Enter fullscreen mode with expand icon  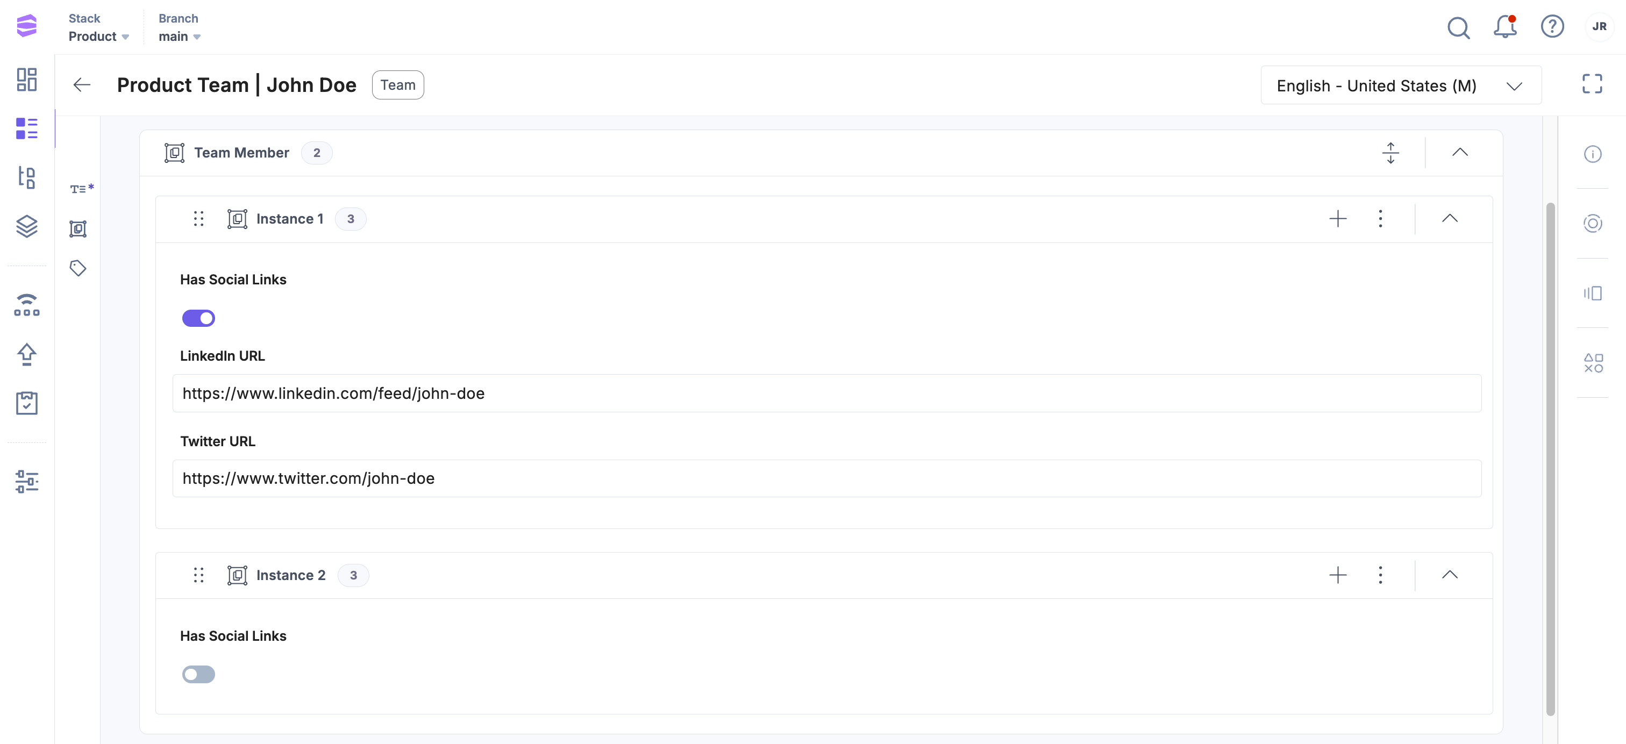1592,84
